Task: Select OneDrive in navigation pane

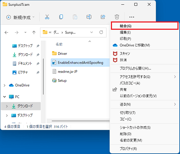Action: point(19,85)
